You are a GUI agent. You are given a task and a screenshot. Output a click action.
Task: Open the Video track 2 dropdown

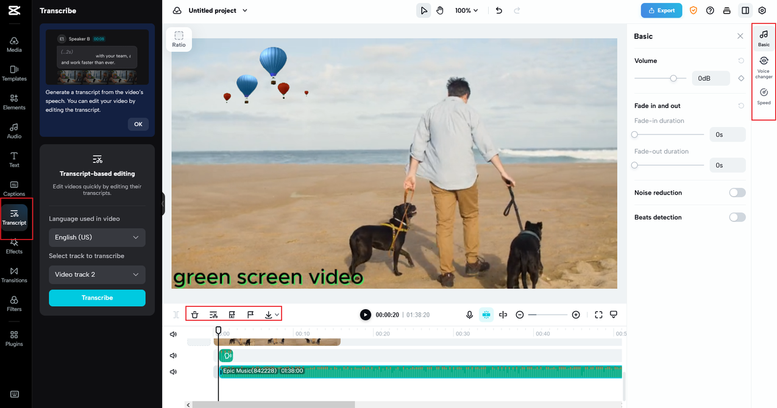[97, 274]
